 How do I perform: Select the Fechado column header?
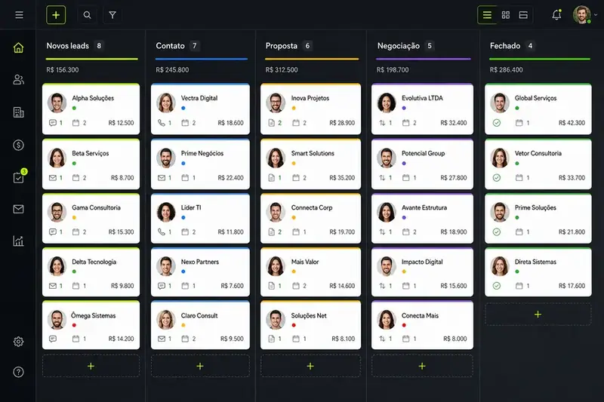pos(505,46)
